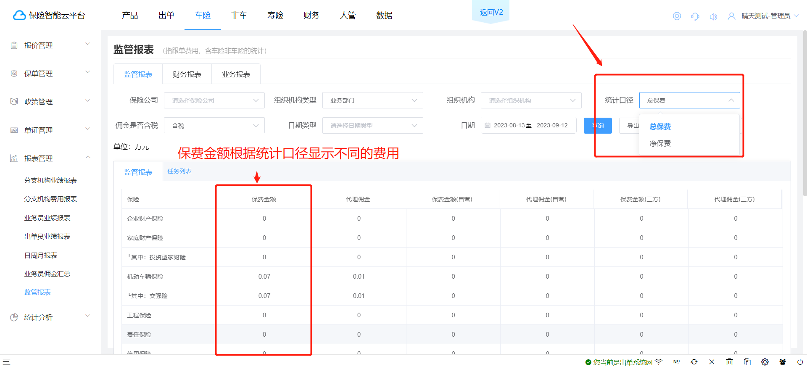
Task: Expand 报价管理 using its chevron arrow
Action: click(x=88, y=44)
